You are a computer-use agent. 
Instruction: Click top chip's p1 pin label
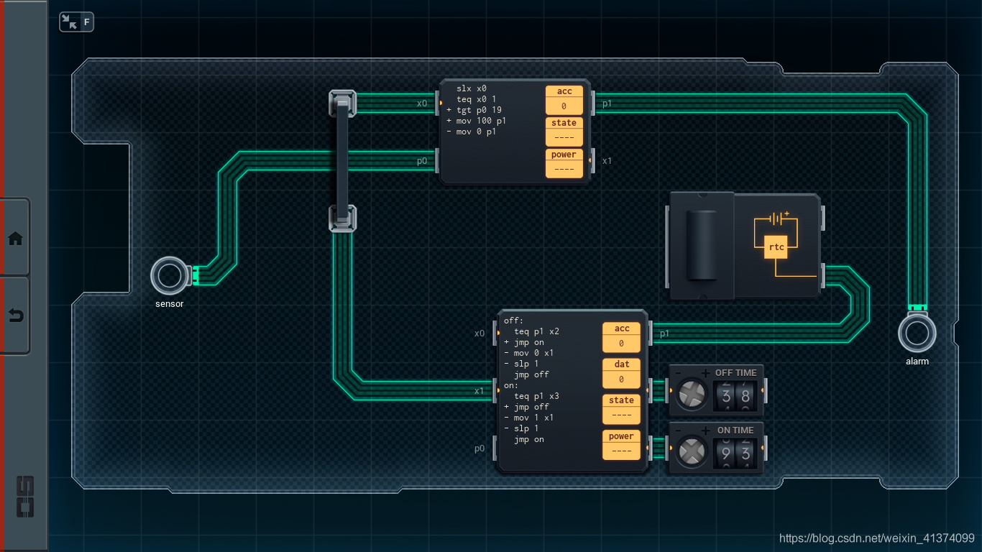tap(607, 103)
